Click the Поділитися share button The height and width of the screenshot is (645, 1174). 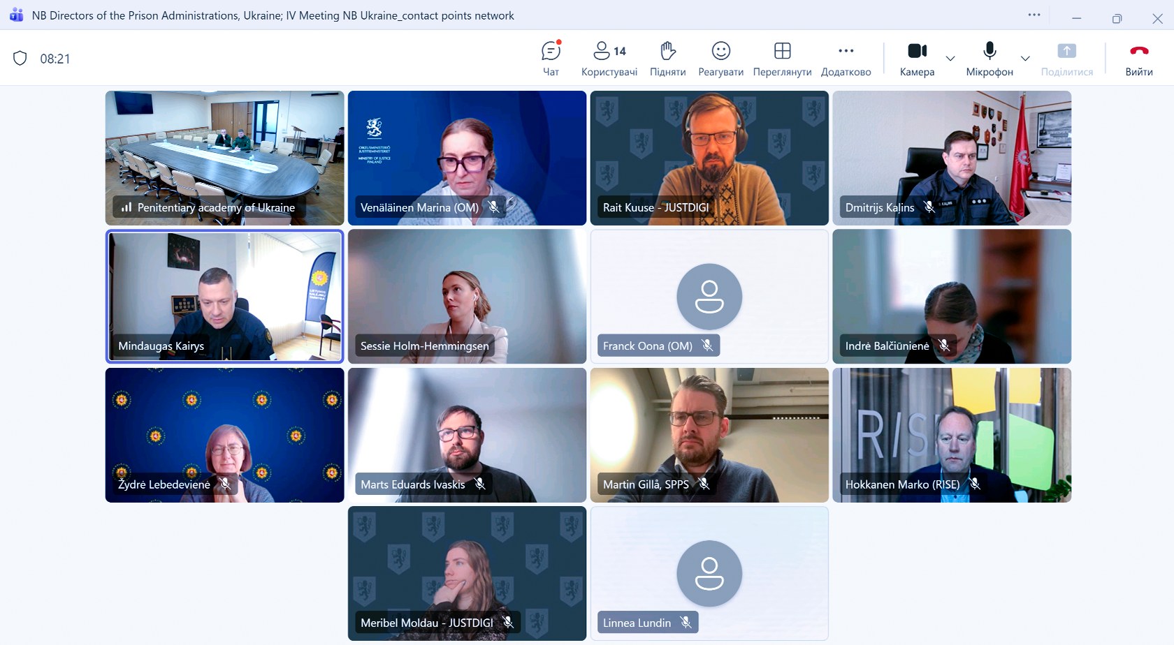click(x=1066, y=58)
